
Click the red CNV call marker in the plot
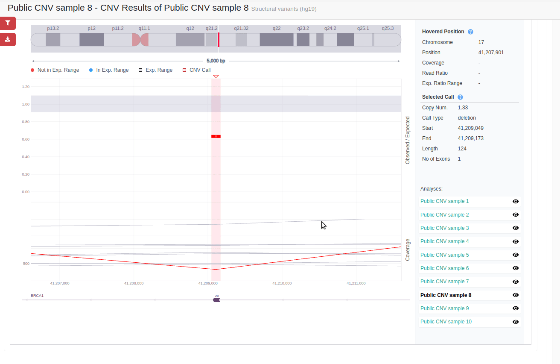(x=216, y=136)
